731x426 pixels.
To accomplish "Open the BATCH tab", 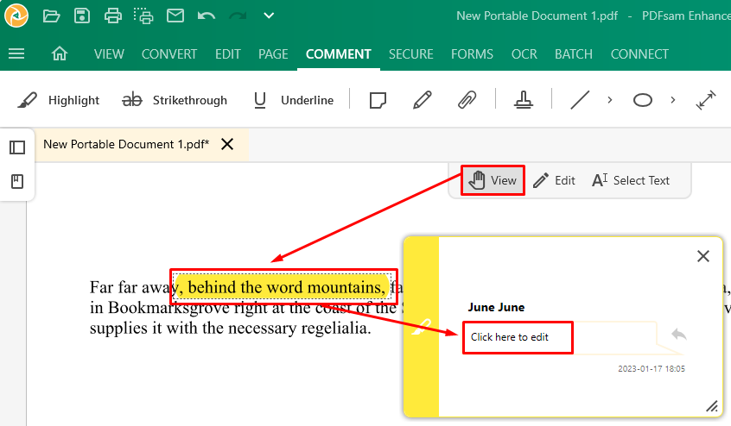I will [574, 54].
